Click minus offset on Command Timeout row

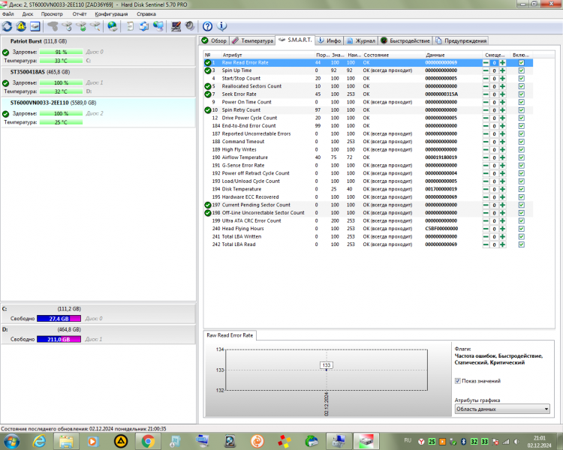click(486, 142)
